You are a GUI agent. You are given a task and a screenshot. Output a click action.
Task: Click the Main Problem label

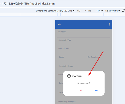[x=64, y=48]
